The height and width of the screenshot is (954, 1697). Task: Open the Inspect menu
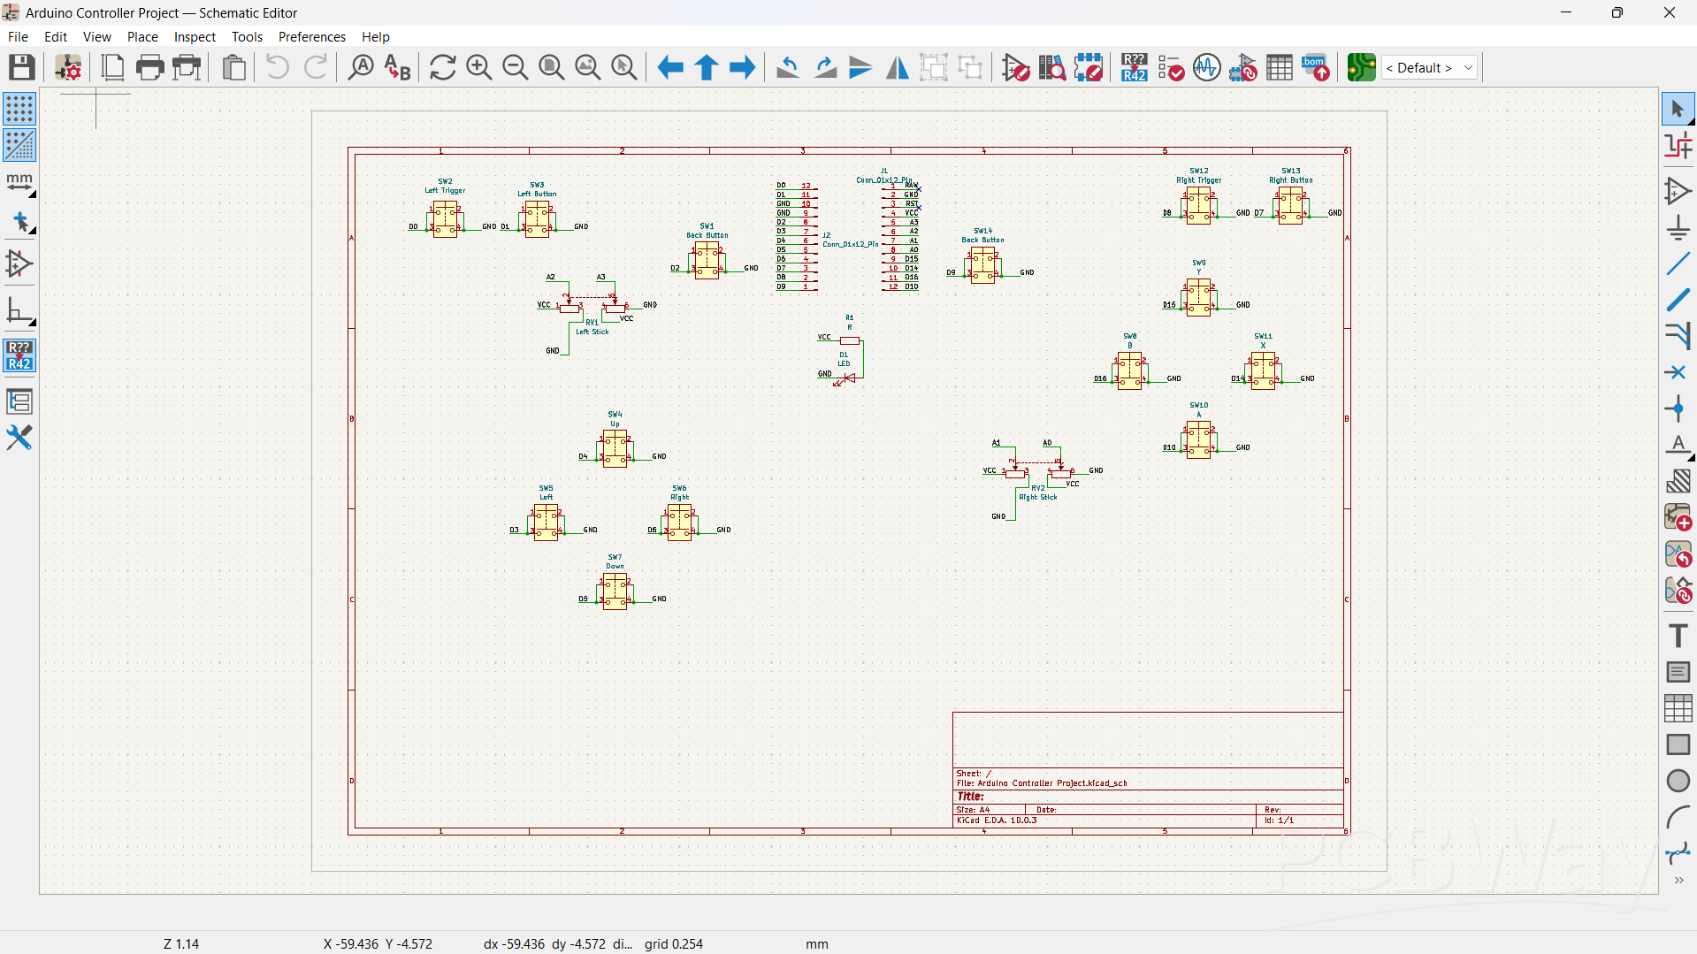click(x=195, y=37)
